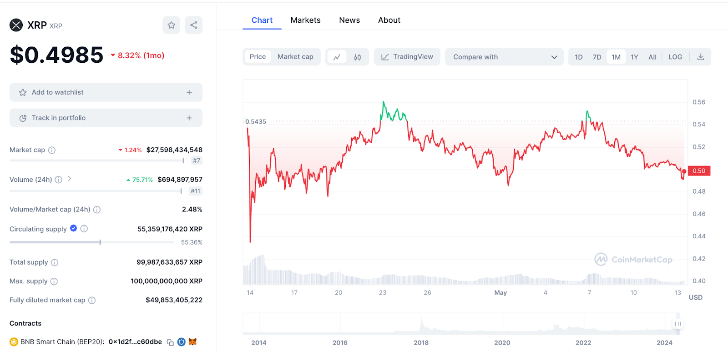Select the All time range
Screen dimensions: 728x351
(652, 57)
